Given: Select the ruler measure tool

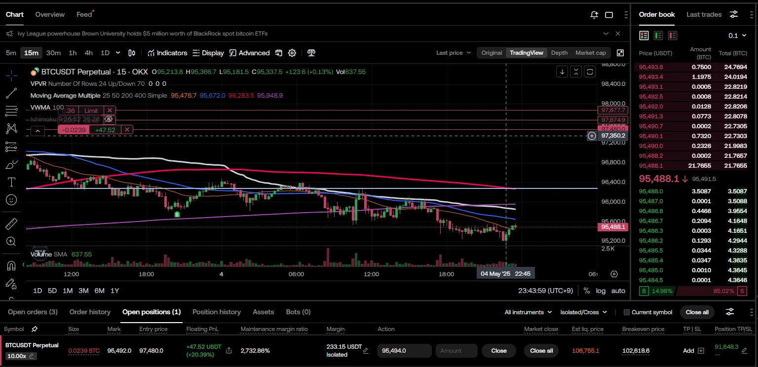Looking at the screenshot, I should pyautogui.click(x=11, y=224).
